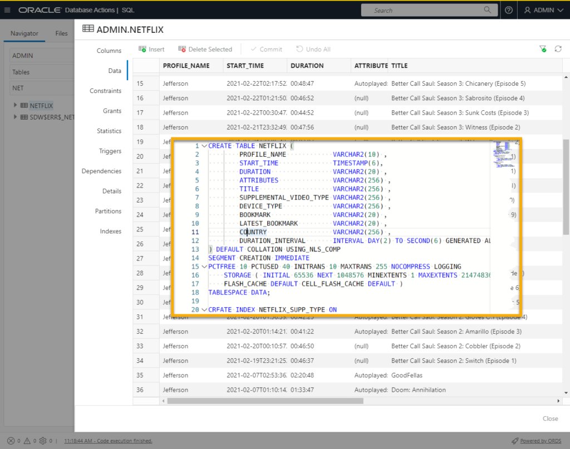Click Better Call Saul Chicanery title cell

point(459,83)
